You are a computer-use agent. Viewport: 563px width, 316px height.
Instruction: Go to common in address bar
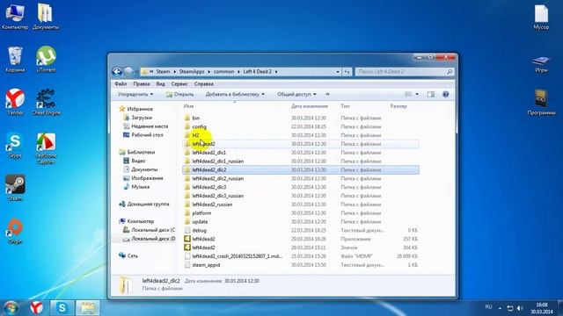click(x=223, y=72)
